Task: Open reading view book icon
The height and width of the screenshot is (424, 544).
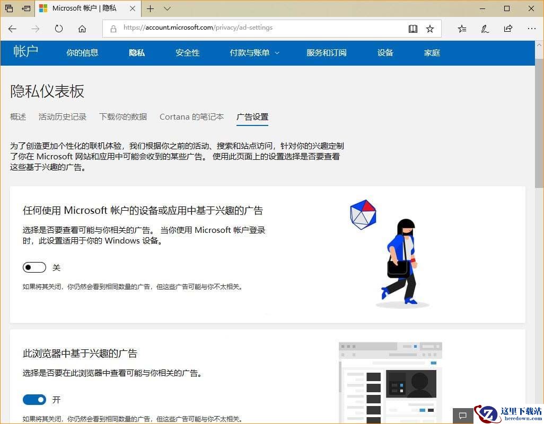Action: coord(413,29)
